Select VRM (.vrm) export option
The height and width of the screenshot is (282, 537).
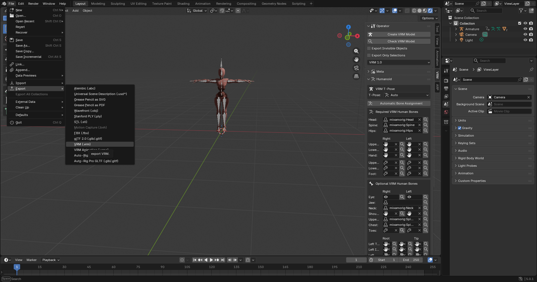[x=100, y=144]
